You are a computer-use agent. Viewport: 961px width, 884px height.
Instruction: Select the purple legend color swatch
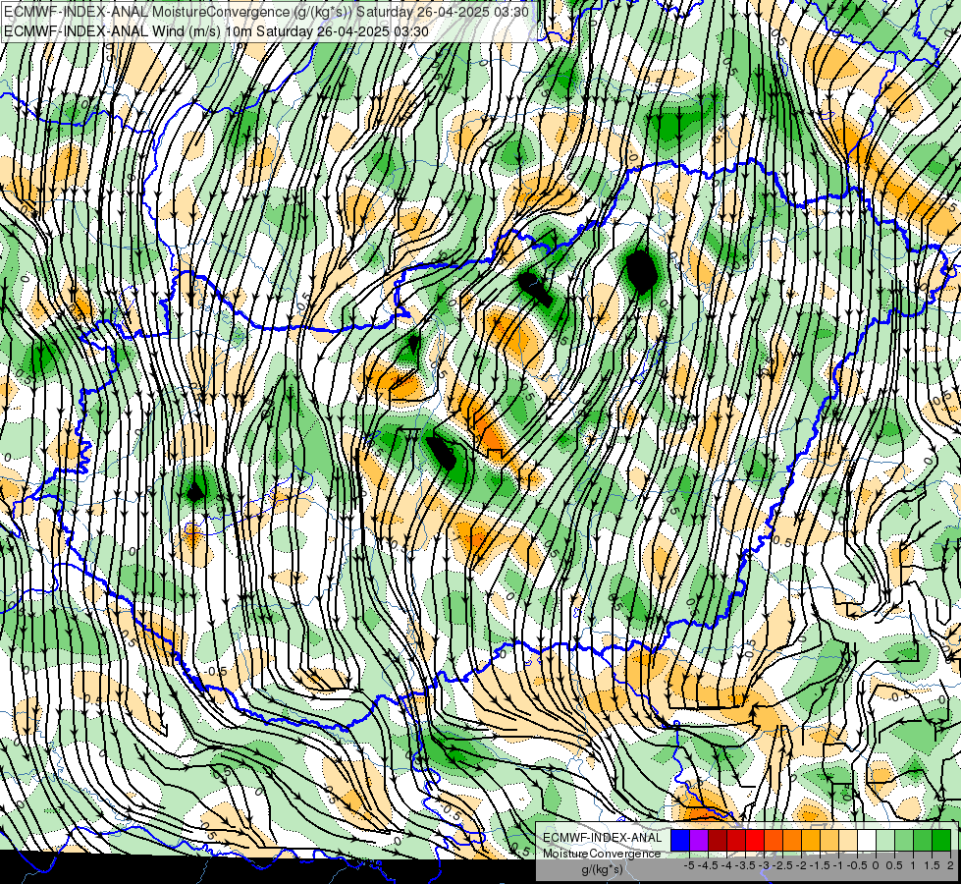pos(699,841)
